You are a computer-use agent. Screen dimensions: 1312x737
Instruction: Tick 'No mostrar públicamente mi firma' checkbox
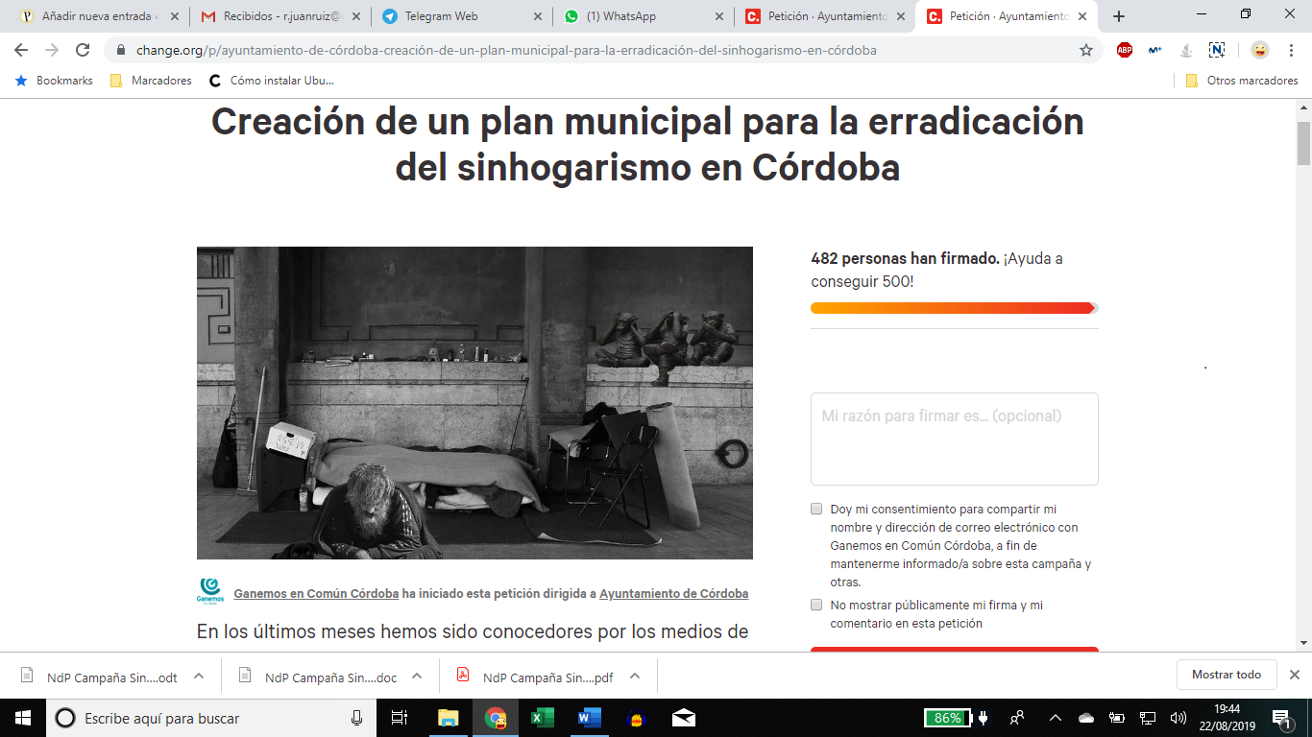point(816,605)
